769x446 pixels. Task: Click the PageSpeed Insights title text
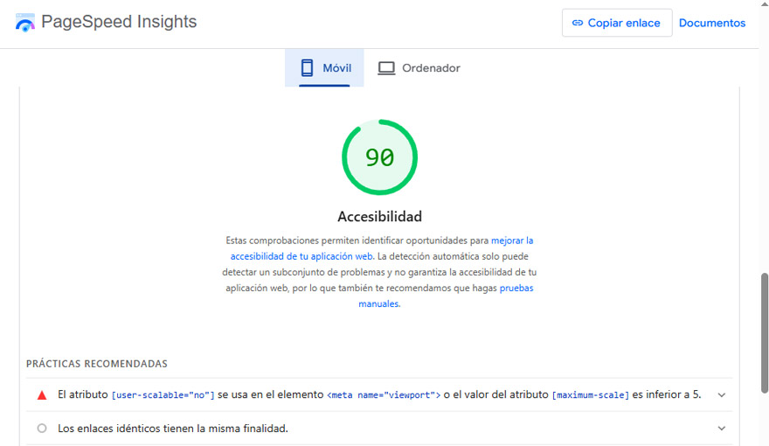[x=119, y=23]
